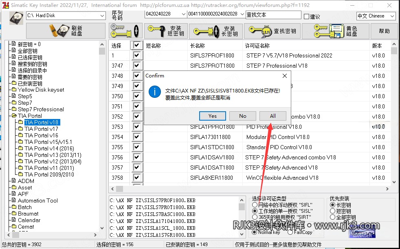Screen dimensions: 400x249
Task: Open the long serial number dropdown
Action: pyautogui.click(x=242, y=14)
